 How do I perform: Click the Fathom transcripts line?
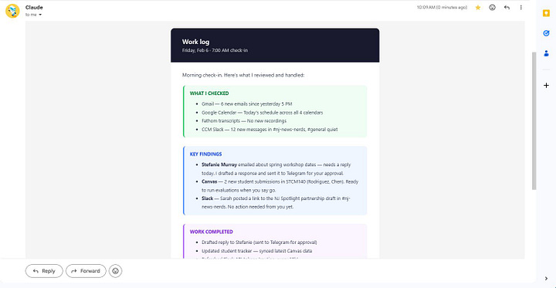click(244, 121)
